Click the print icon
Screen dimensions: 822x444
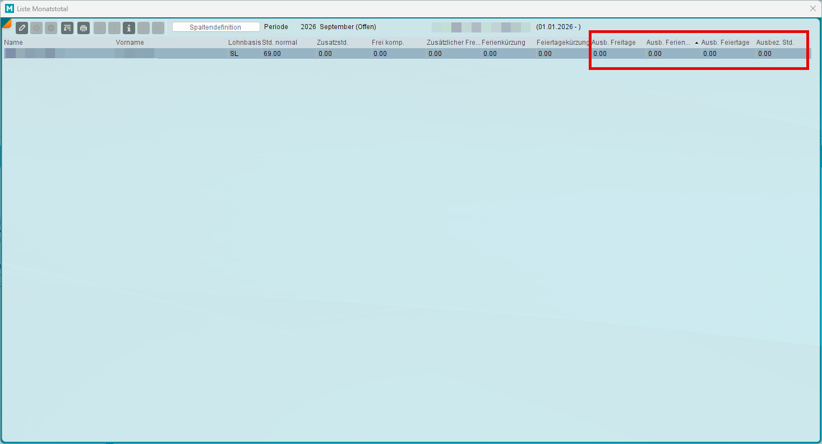point(83,28)
